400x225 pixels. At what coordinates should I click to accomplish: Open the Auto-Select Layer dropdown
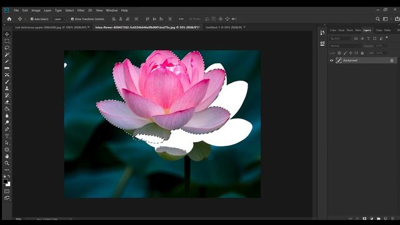59,19
